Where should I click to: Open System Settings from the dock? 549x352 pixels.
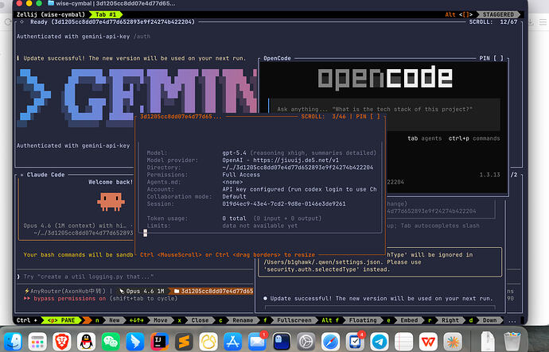coord(306,341)
